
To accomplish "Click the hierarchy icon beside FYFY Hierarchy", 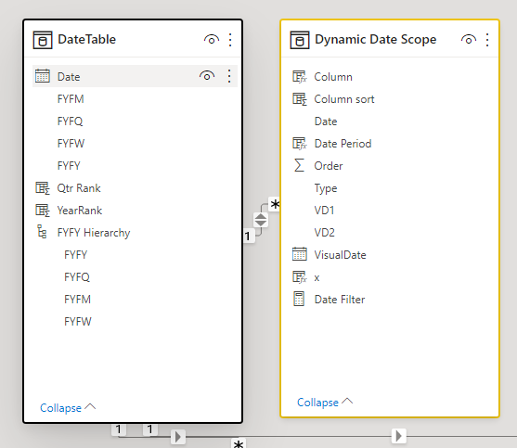I will pyautogui.click(x=42, y=232).
